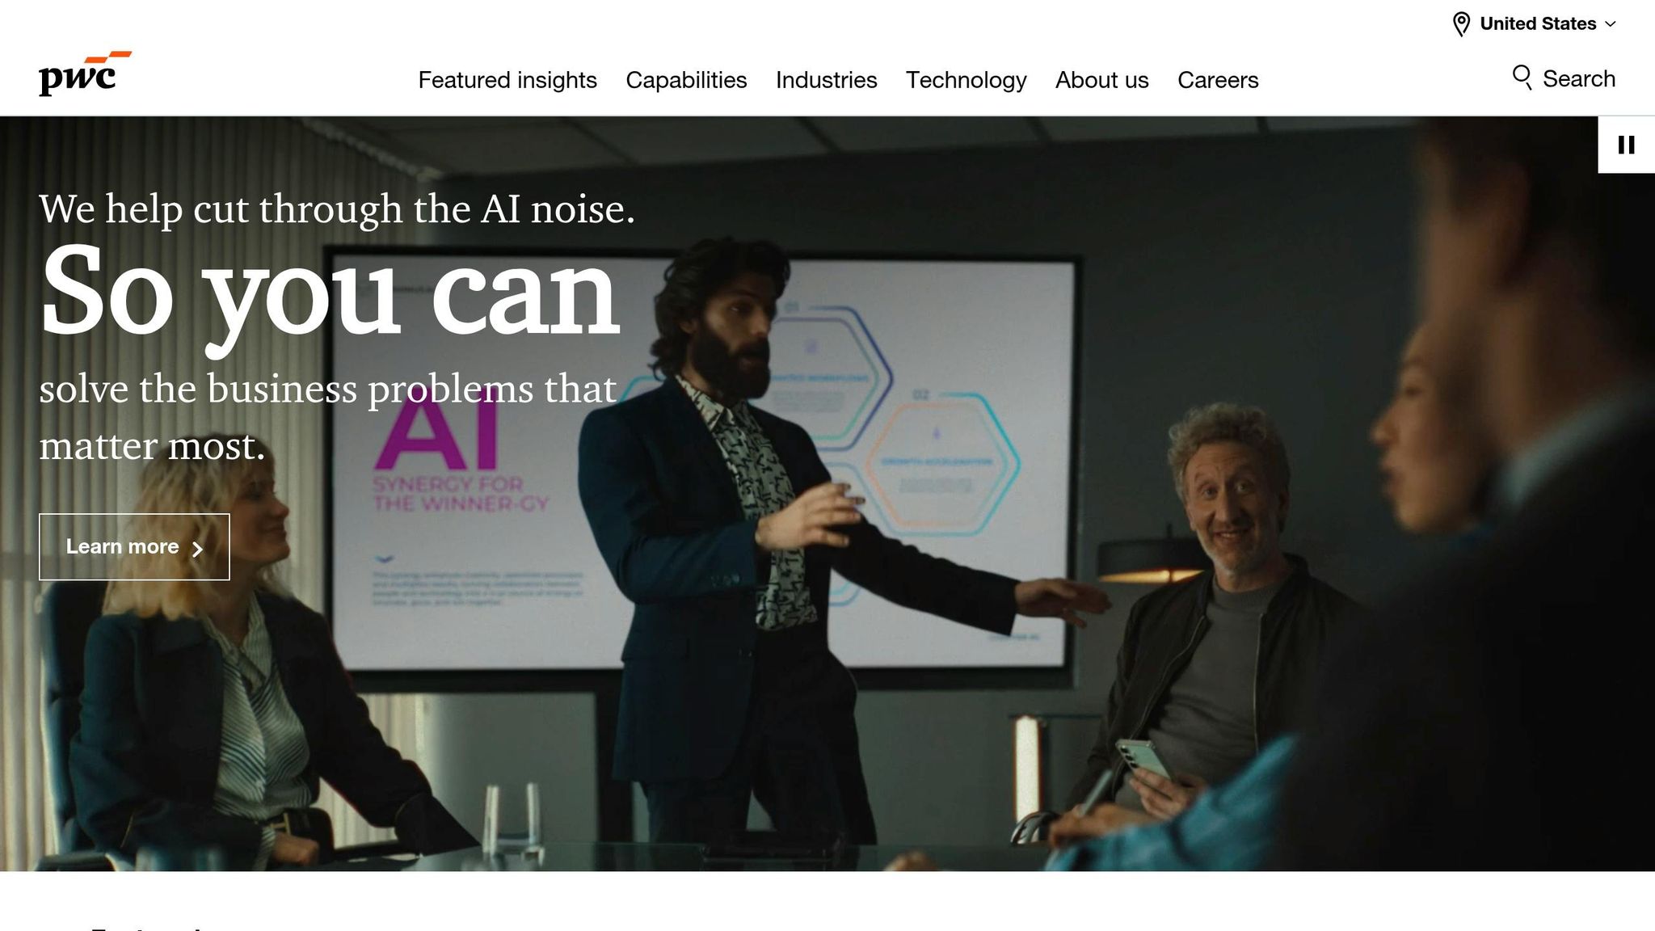The height and width of the screenshot is (931, 1655).
Task: Open the About us menu
Action: coord(1101,80)
